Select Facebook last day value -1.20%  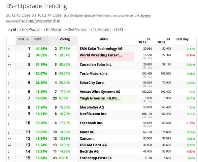coord(190,123)
